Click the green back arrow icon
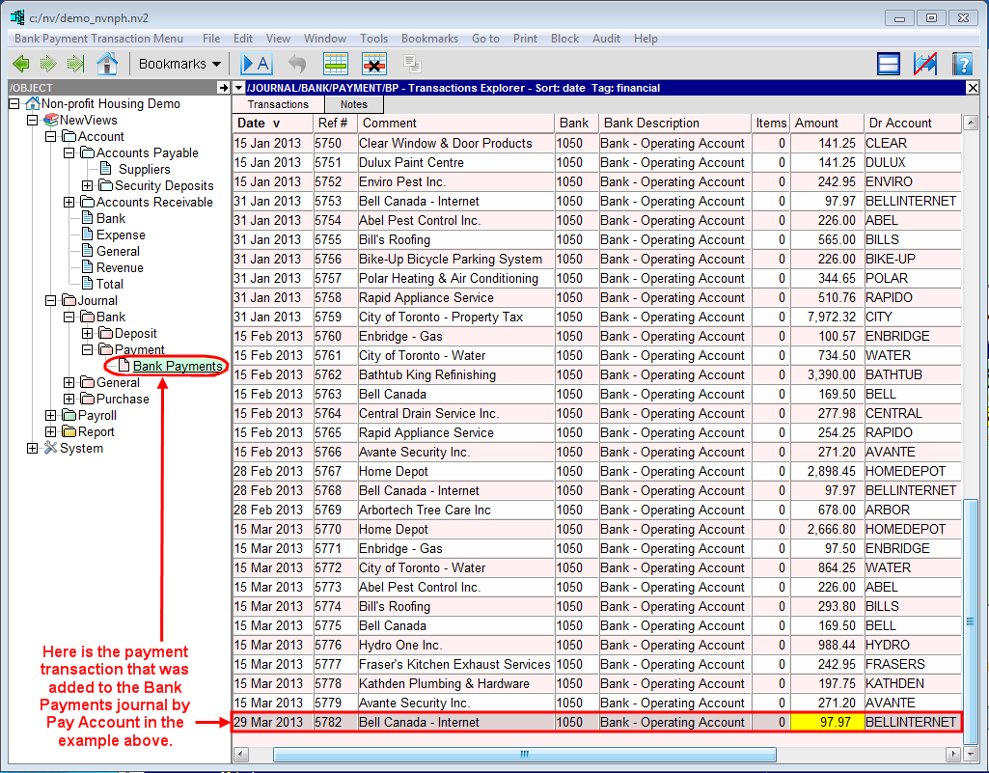This screenshot has width=989, height=773. click(21, 64)
